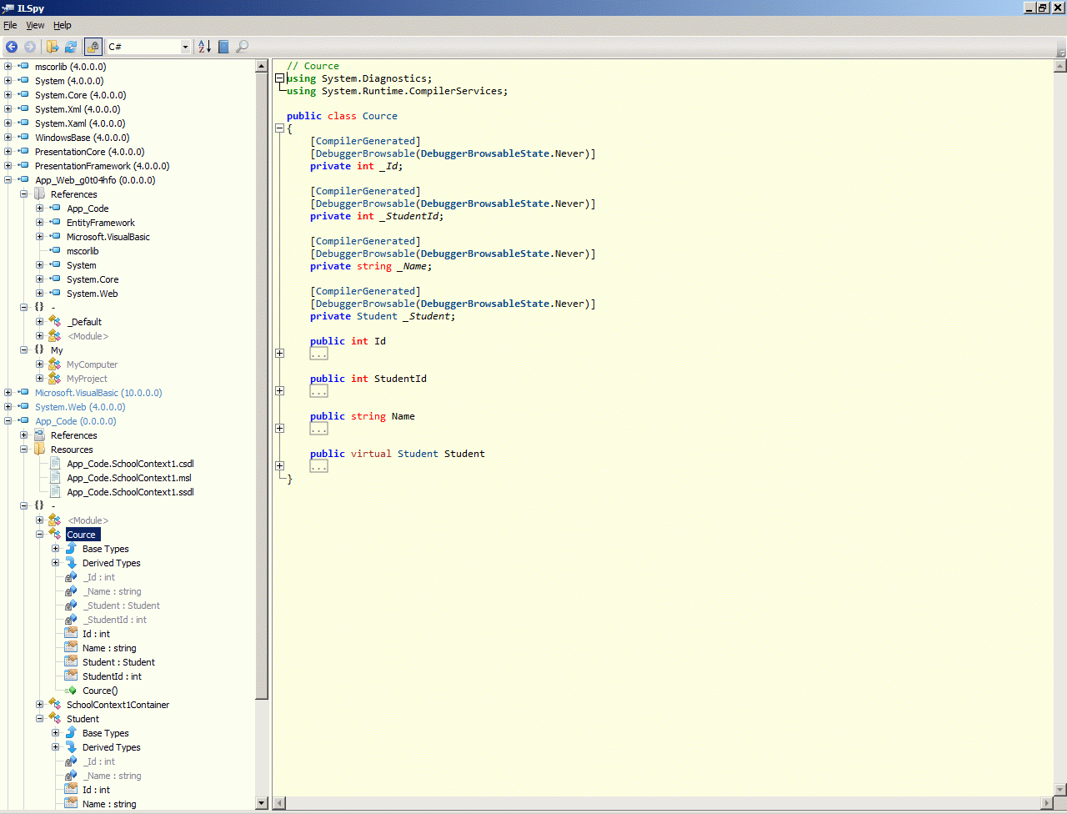This screenshot has height=814, width=1067.
Task: Click the blue book toolbar icon
Action: tap(223, 47)
